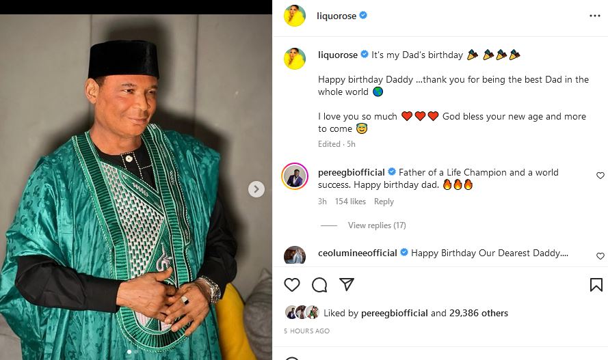Share the post with the paper plane icon
The image size is (608, 360).
(x=347, y=284)
